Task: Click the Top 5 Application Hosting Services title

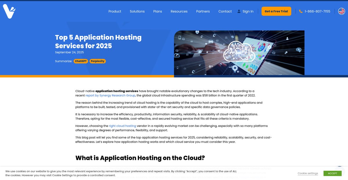Action: [x=98, y=42]
